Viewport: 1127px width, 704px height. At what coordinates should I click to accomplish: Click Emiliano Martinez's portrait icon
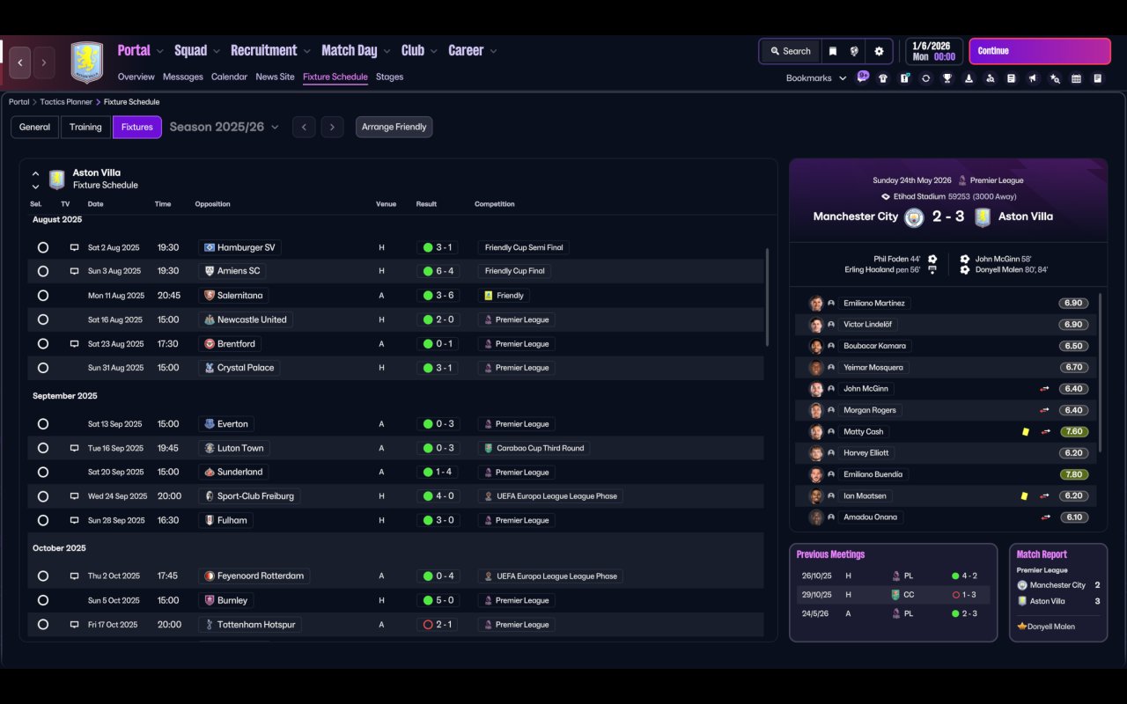click(x=816, y=304)
